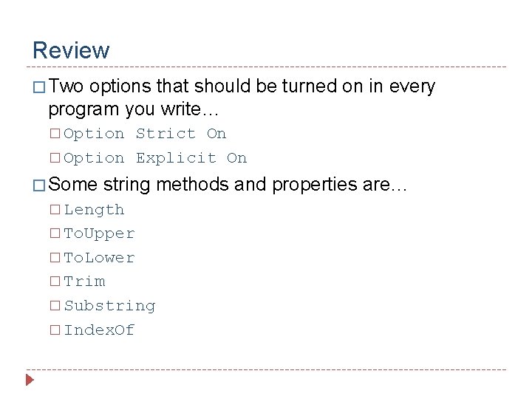Click the Some string methods heading text
532x399 pixels.
click(x=228, y=185)
